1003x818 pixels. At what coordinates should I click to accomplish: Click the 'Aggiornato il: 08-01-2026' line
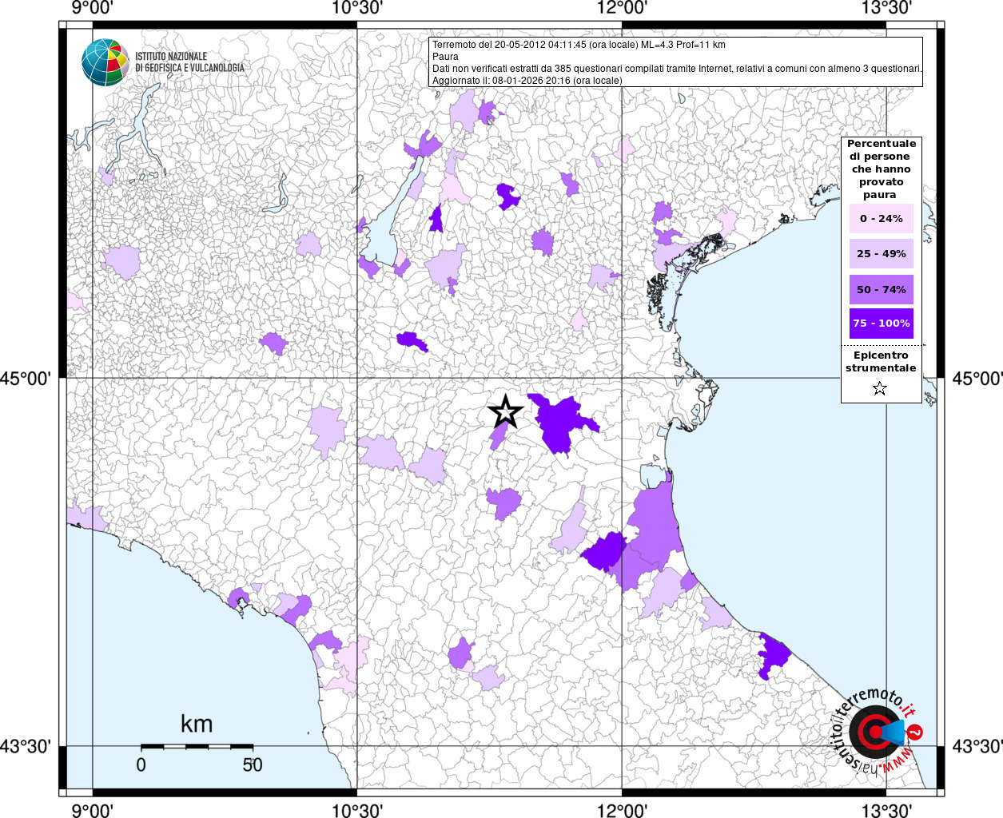[527, 81]
